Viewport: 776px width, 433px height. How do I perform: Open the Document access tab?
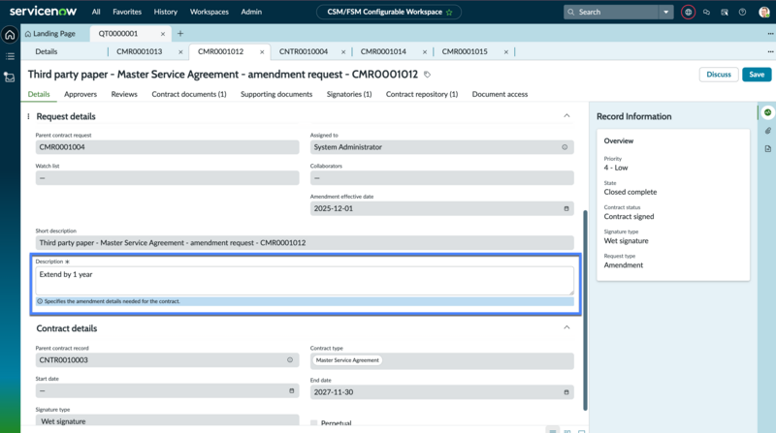point(500,94)
